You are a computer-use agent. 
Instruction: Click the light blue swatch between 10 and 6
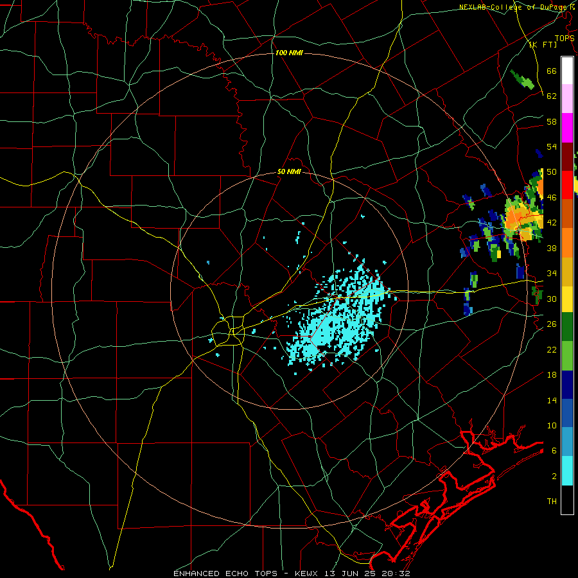(567, 442)
